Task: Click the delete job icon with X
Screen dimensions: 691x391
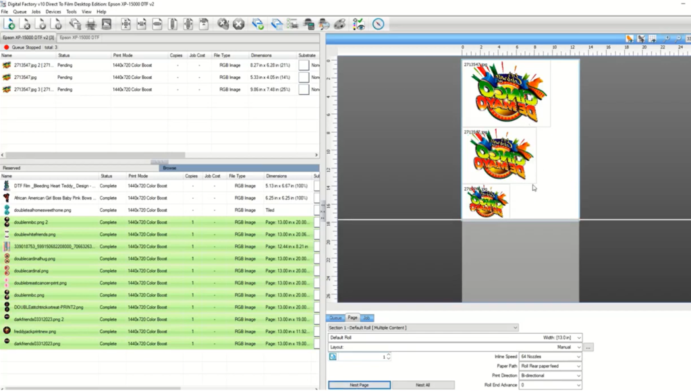Action: click(x=26, y=24)
